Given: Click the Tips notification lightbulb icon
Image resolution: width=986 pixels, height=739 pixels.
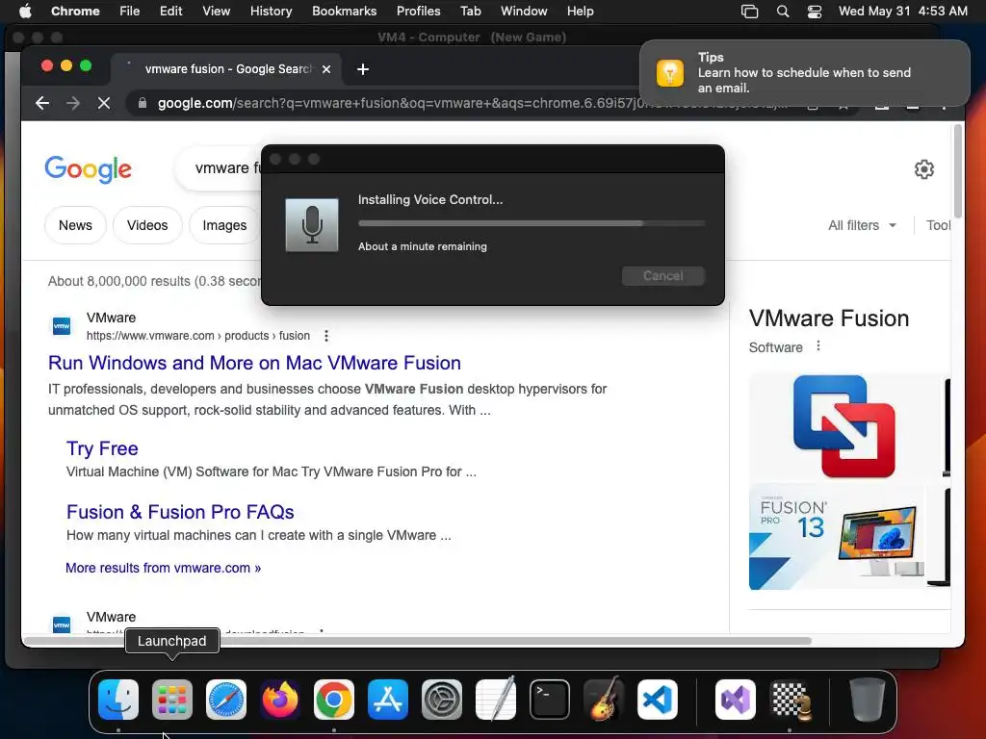Looking at the screenshot, I should pos(670,73).
